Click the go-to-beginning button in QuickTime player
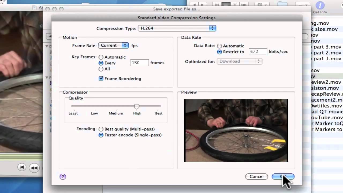 click(x=22, y=168)
